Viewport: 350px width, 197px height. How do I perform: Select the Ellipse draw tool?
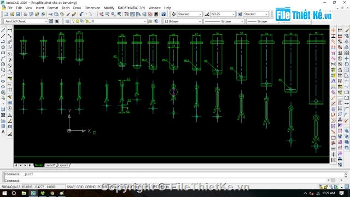[3, 82]
